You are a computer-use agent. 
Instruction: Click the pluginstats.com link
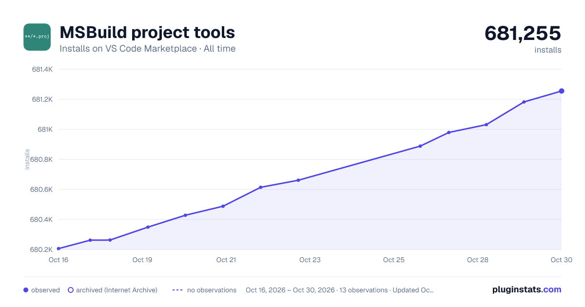click(527, 289)
